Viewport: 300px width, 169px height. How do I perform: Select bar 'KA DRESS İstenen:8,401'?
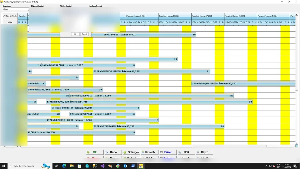coord(152,35)
